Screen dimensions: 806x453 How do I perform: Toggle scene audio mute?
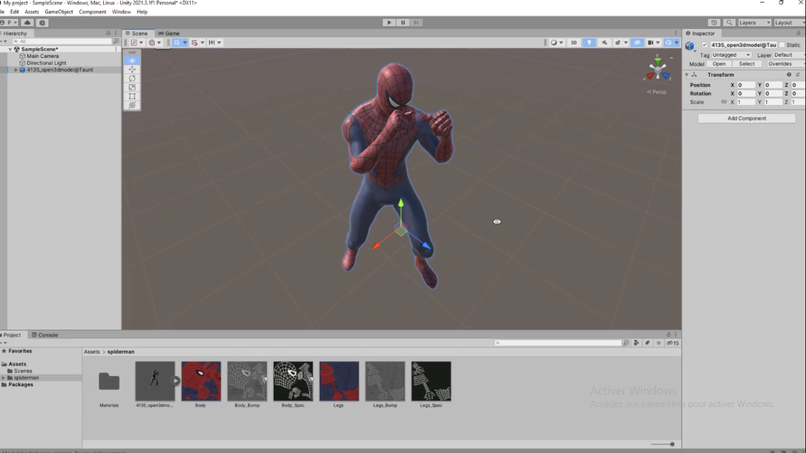click(x=605, y=42)
